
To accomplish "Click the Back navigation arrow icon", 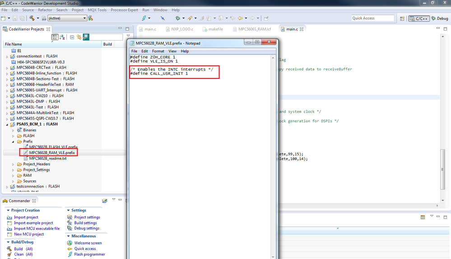I will pos(240,18).
